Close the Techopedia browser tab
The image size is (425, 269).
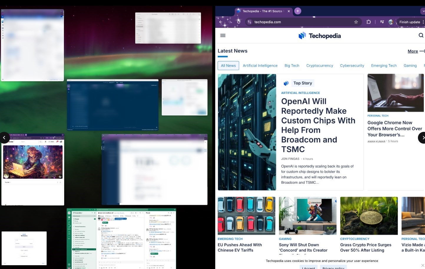pos(289,11)
